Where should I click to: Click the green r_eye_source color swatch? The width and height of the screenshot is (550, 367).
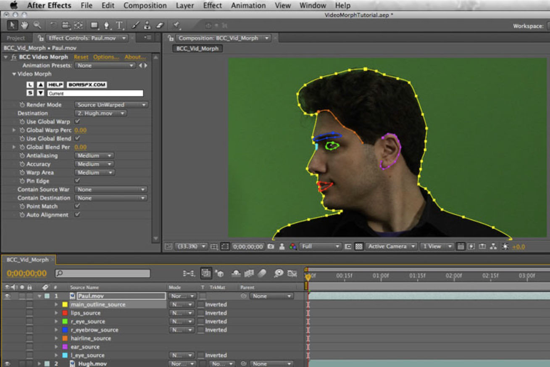tap(65, 321)
